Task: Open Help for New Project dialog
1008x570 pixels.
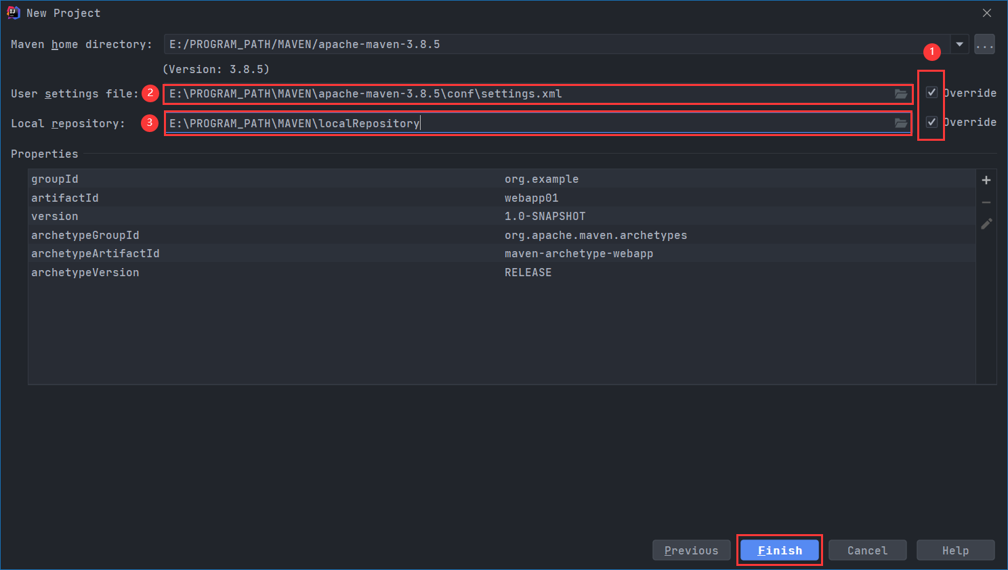Action: pos(956,550)
